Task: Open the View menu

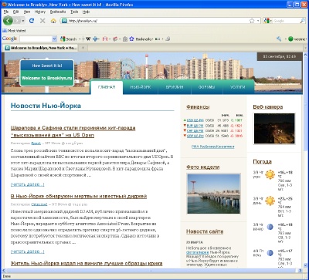Action: [27, 12]
